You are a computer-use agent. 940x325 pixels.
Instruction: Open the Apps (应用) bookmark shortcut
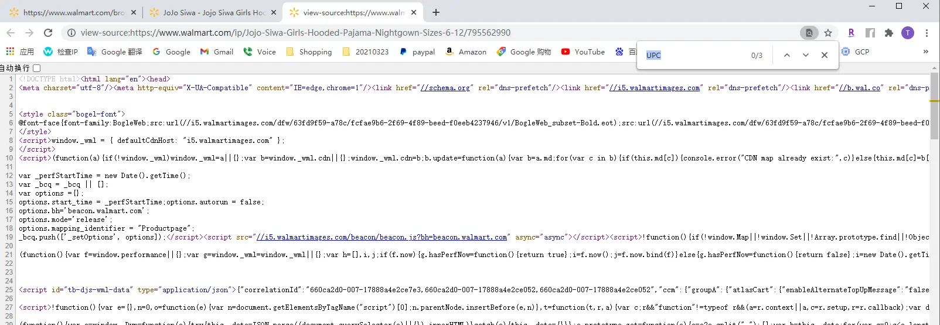pyautogui.click(x=20, y=52)
